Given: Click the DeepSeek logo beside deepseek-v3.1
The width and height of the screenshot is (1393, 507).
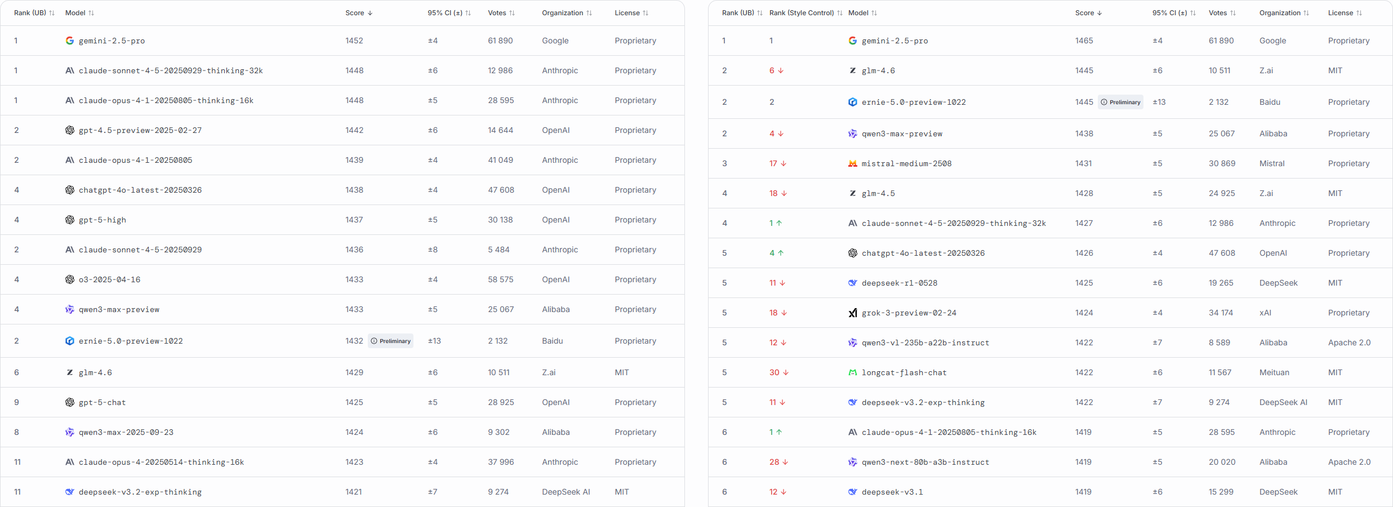Looking at the screenshot, I should pyautogui.click(x=853, y=492).
